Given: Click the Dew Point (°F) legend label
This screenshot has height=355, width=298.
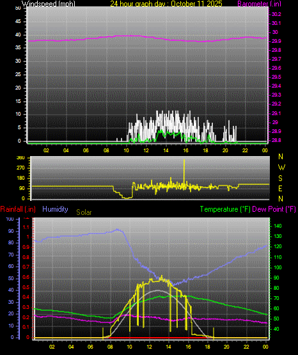Looking at the screenshot, I should (x=274, y=209).
